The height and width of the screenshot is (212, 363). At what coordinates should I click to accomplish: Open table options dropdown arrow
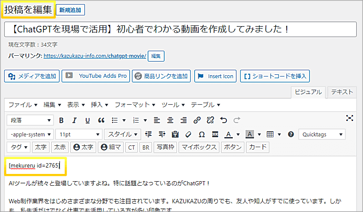tap(280, 135)
